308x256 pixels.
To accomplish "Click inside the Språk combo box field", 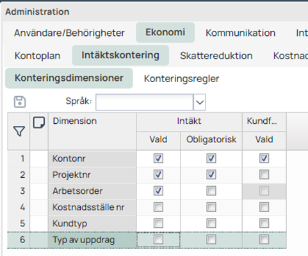I will click(x=145, y=102).
